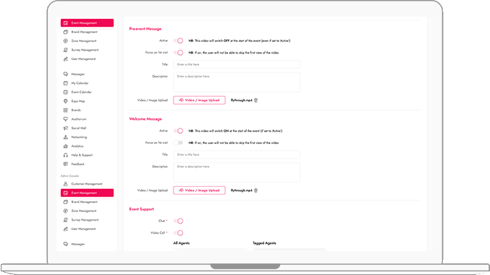This screenshot has width=490, height=275.
Task: Click User Management icon in Admin Console list
Action: pyautogui.click(x=65, y=229)
